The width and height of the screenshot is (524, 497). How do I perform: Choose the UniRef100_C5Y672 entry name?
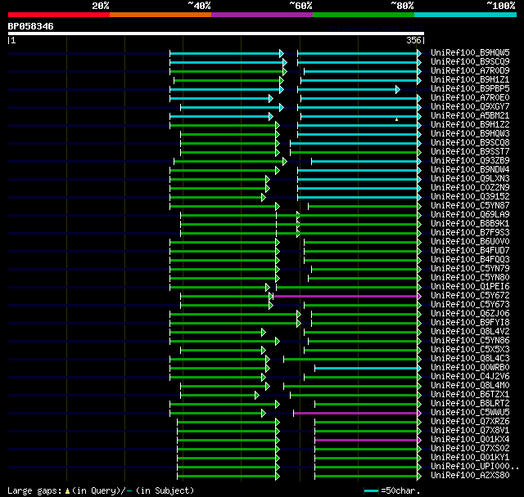click(470, 296)
